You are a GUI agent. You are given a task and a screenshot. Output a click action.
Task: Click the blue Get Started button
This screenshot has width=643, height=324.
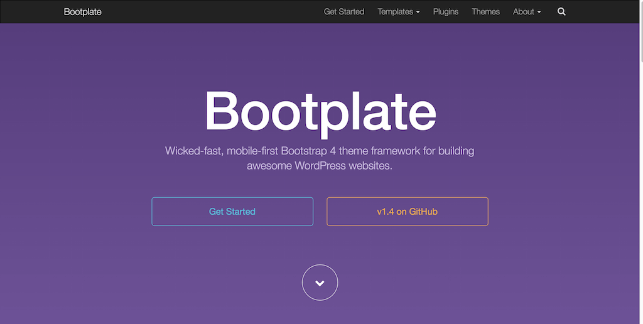[x=232, y=212]
